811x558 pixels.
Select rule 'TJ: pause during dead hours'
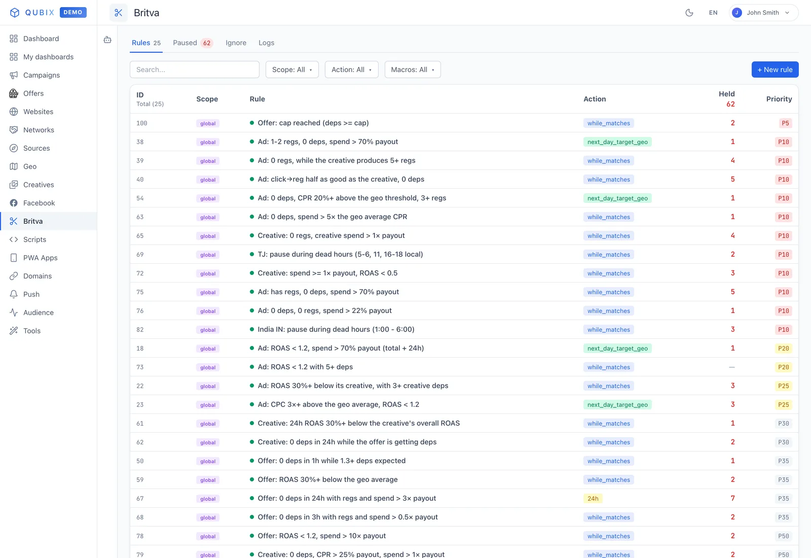[x=340, y=254]
